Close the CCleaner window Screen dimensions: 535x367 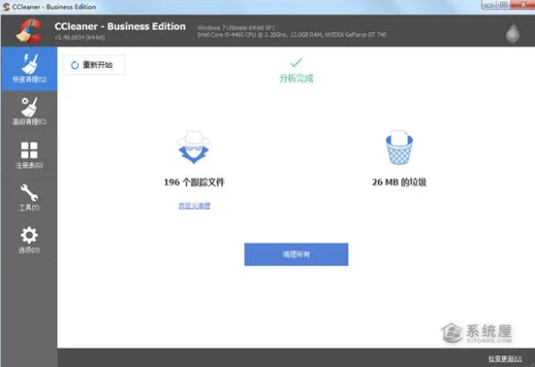522,5
